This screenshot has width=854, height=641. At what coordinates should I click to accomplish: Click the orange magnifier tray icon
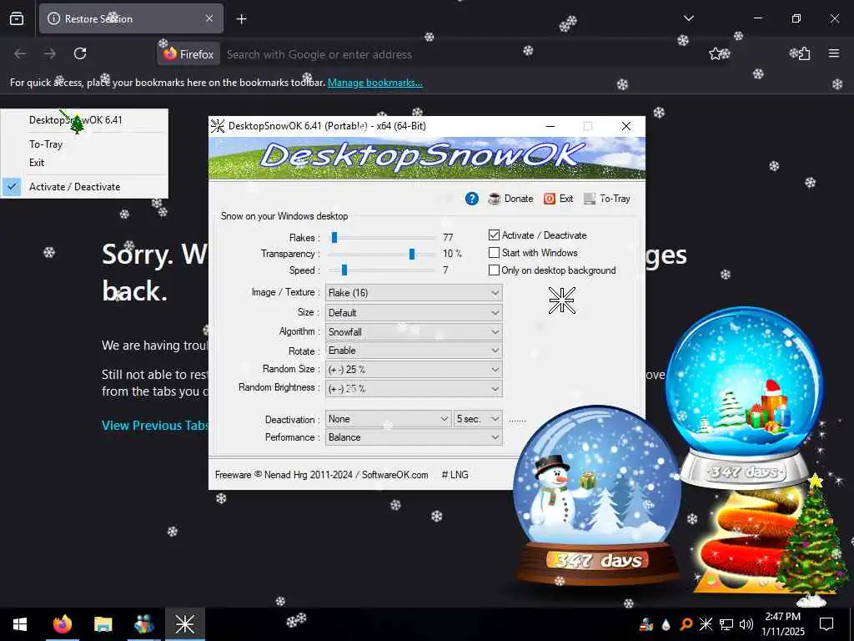[x=686, y=624]
